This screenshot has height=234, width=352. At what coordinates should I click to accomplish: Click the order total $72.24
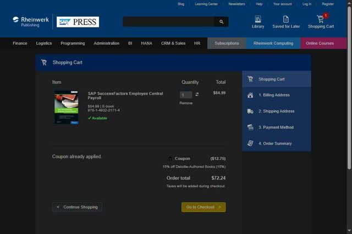click(x=218, y=178)
